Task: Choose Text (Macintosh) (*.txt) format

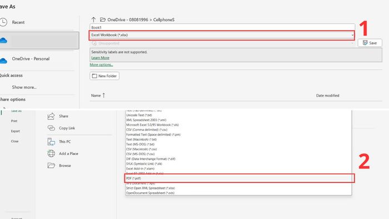Action: point(238,140)
